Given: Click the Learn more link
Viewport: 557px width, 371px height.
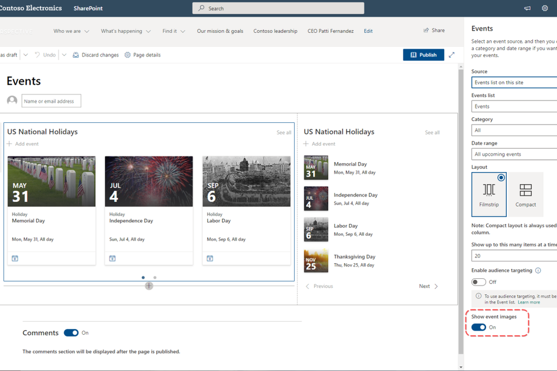Looking at the screenshot, I should click(x=529, y=302).
